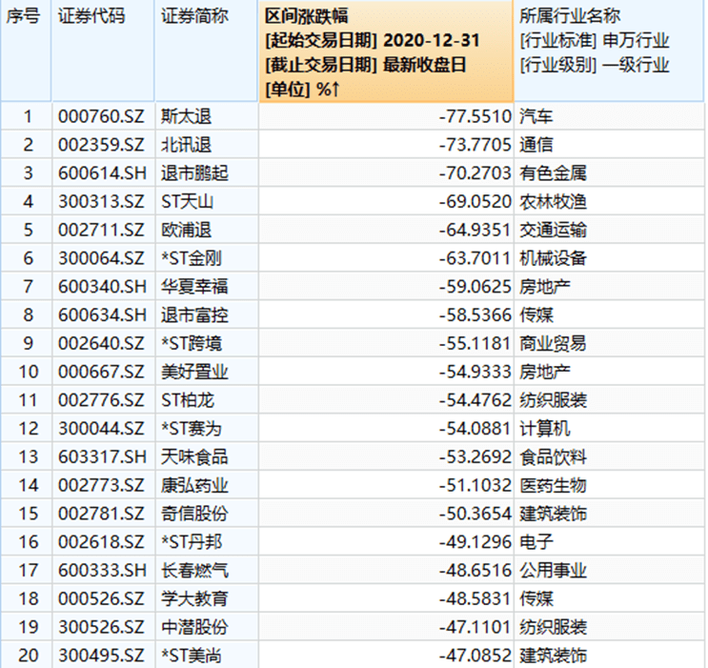This screenshot has height=668, width=708.
Task: Click the -54.0881 value for *ST赛为
Action: click(472, 429)
